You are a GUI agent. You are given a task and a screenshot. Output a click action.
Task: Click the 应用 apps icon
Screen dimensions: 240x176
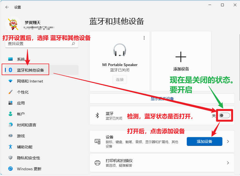click(x=10, y=103)
